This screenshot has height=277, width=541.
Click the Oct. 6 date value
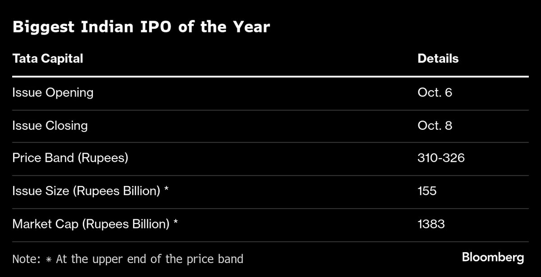pos(435,93)
